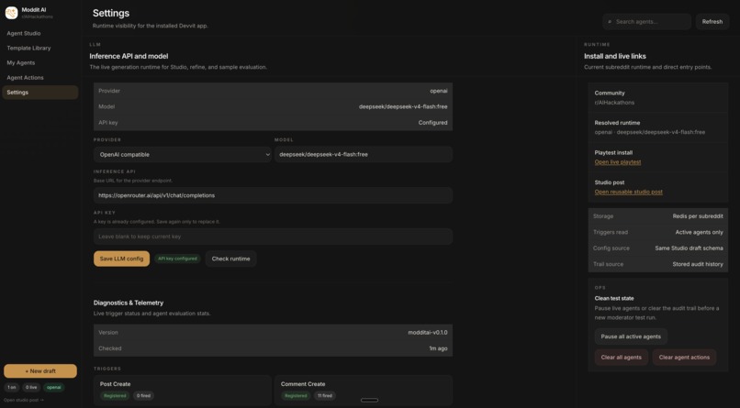Screen dimensions: 740x408
Task: Click the 'Diagnostics & Telemetry' heading
Action: pos(129,303)
